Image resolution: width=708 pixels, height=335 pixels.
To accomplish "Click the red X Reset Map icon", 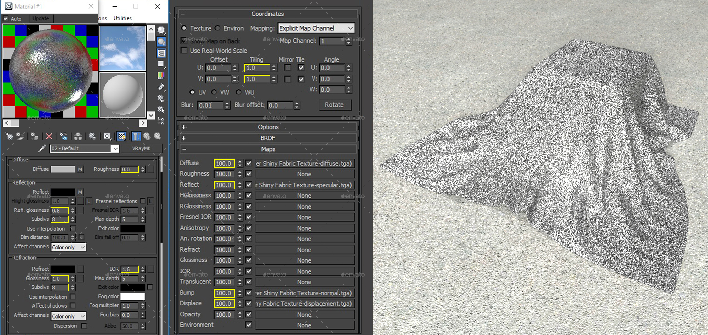I will pyautogui.click(x=49, y=136).
